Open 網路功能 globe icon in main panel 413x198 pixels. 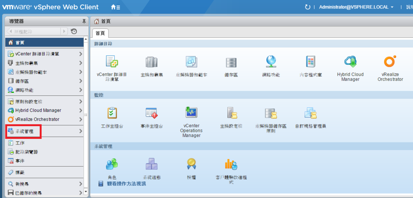[x=271, y=62]
